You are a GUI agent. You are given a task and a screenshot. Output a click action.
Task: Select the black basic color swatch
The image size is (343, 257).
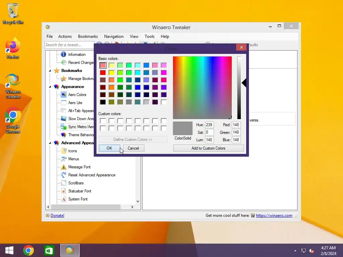click(x=103, y=102)
